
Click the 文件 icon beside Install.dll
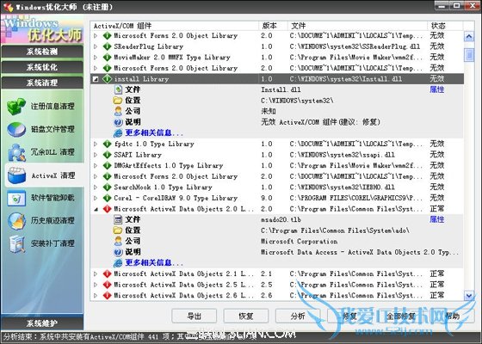118,89
